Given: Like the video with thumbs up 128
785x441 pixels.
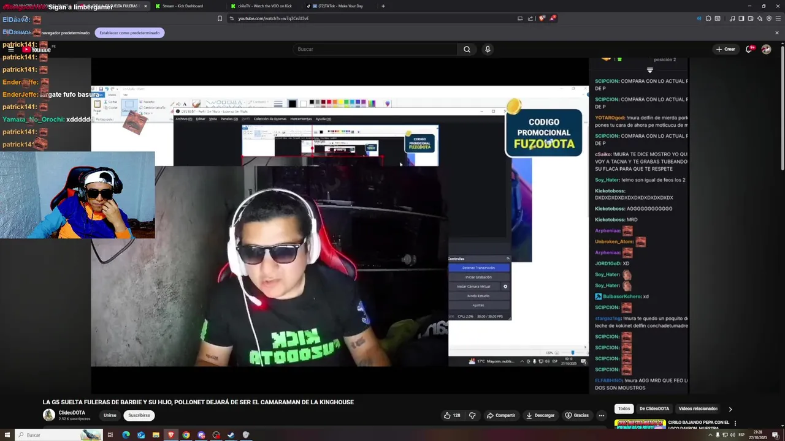Looking at the screenshot, I should tap(452, 415).
